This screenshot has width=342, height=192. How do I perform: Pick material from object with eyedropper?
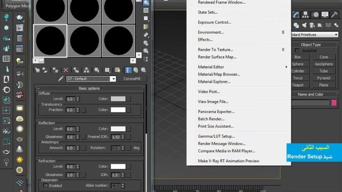tap(60, 78)
